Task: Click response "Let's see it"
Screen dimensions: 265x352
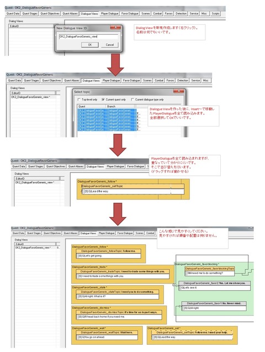Action: [x=215, y=287]
